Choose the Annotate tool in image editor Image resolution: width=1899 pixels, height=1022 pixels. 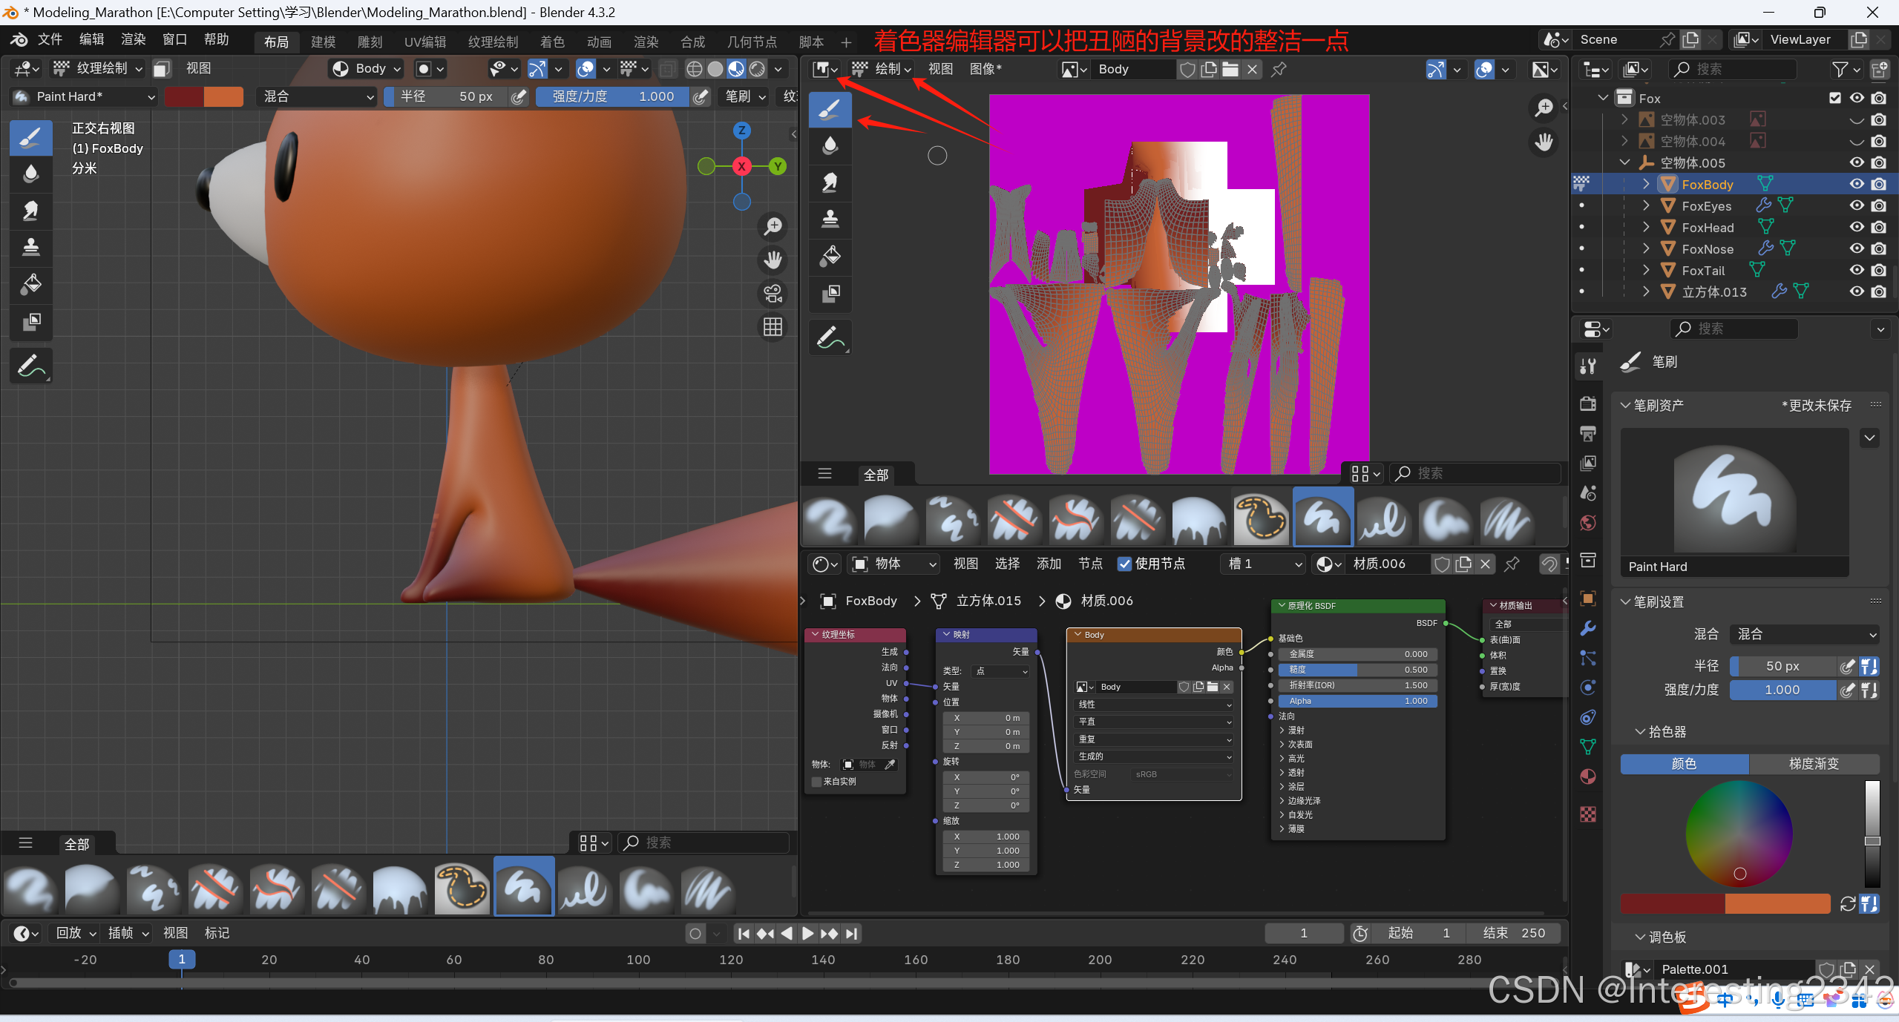pyautogui.click(x=830, y=338)
